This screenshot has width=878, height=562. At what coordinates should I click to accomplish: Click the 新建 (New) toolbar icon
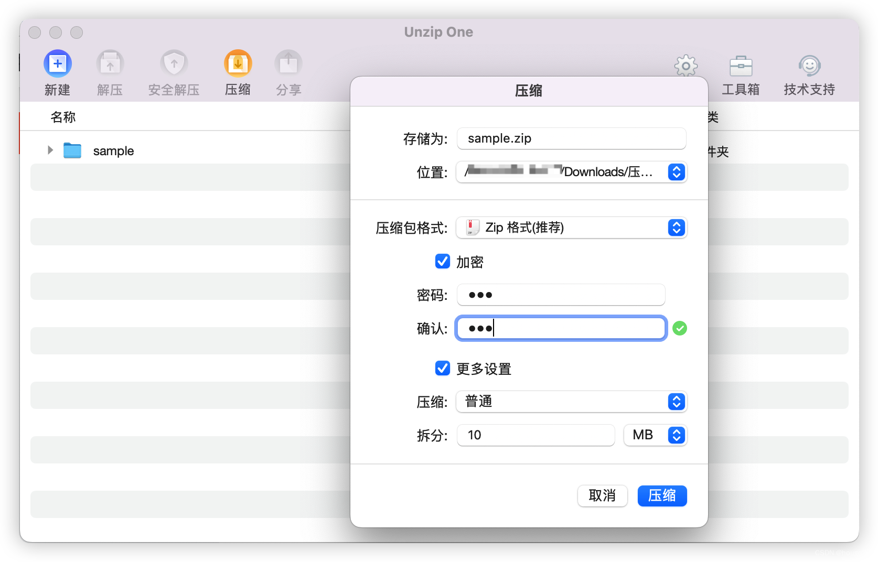58,64
